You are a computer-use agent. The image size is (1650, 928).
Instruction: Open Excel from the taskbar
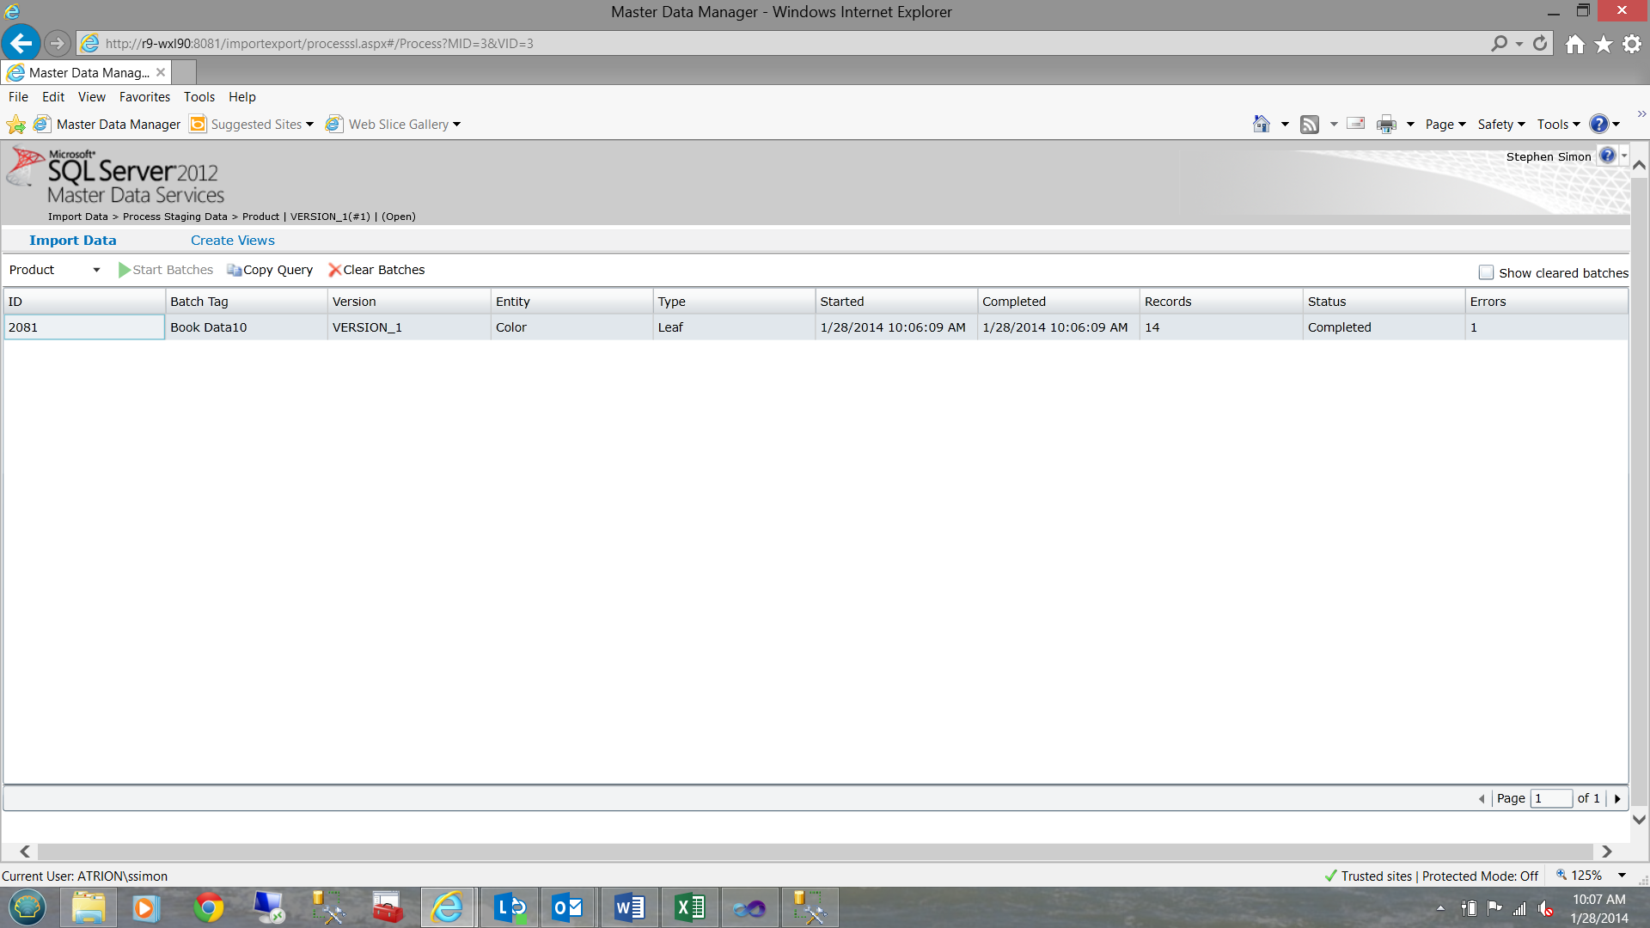(689, 907)
